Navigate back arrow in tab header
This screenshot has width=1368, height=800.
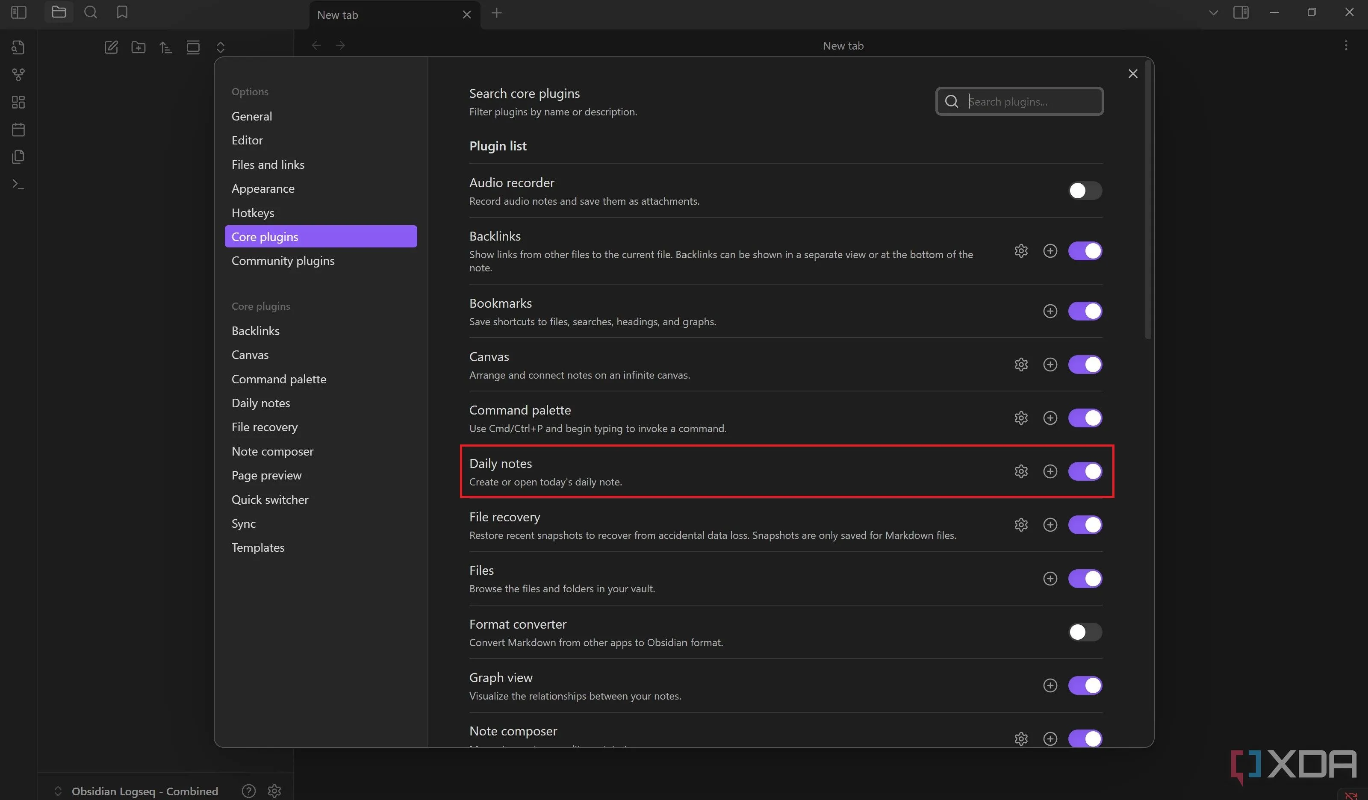pyautogui.click(x=316, y=45)
